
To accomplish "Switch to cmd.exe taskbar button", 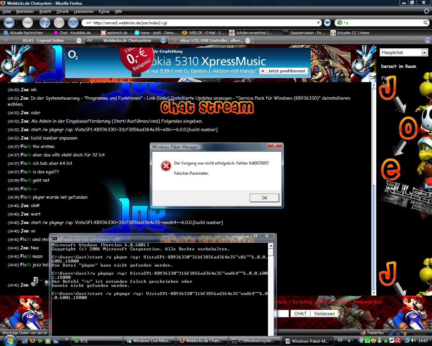I will coord(255,341).
